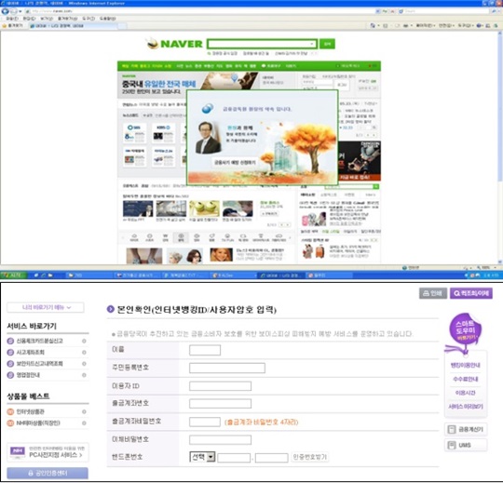
Task: Open the 공인인증센터 lock button
Action: pos(48,474)
